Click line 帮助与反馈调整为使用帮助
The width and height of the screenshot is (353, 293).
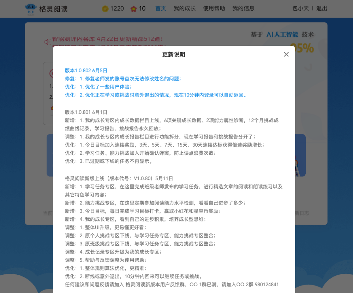tap(106, 260)
